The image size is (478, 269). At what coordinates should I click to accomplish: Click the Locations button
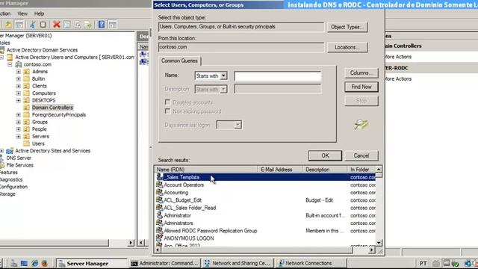click(347, 47)
